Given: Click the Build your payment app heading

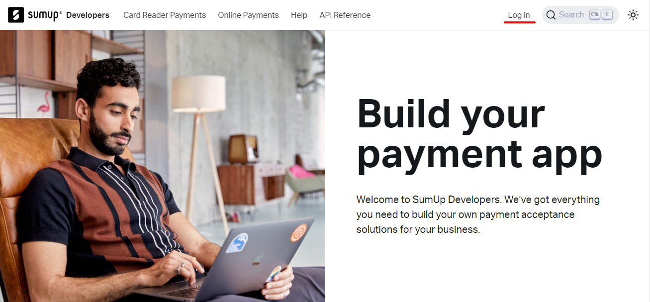Looking at the screenshot, I should 479,134.
